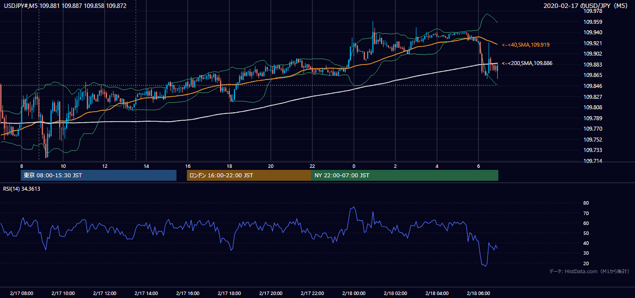Click the RSI axis level 80
The width and height of the screenshot is (635, 298).
coord(586,203)
